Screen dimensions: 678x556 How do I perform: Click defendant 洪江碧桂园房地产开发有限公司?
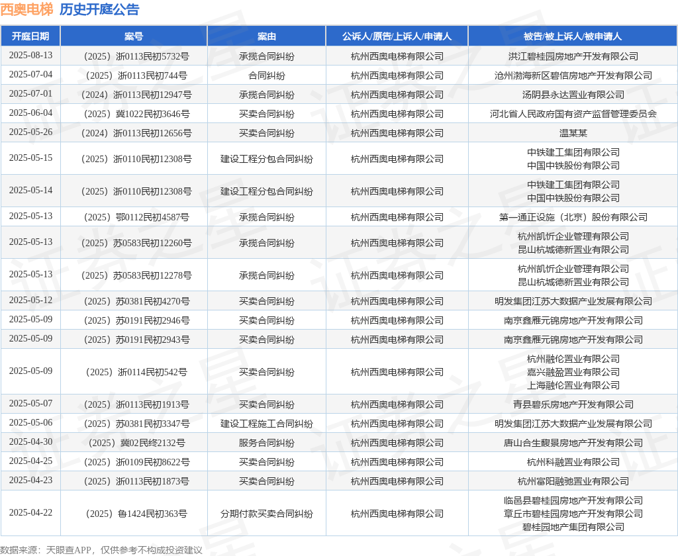pos(573,56)
